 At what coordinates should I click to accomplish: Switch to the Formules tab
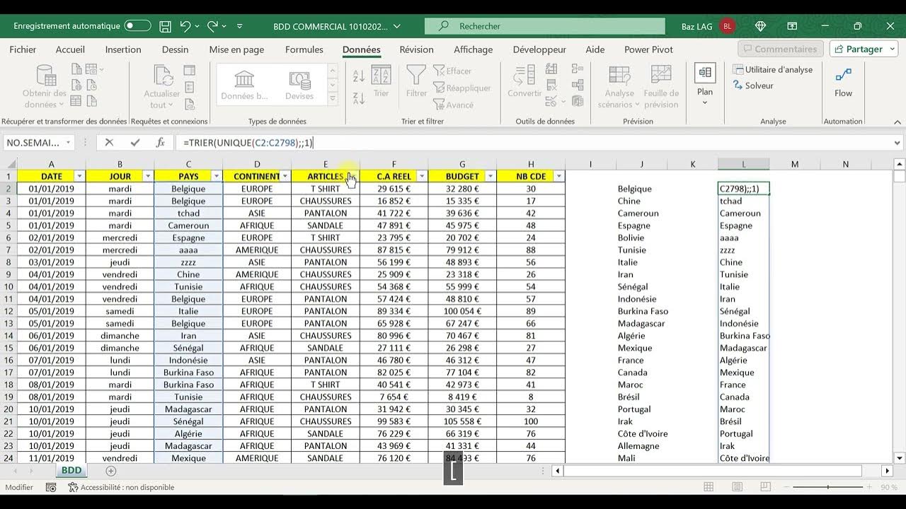pos(304,49)
